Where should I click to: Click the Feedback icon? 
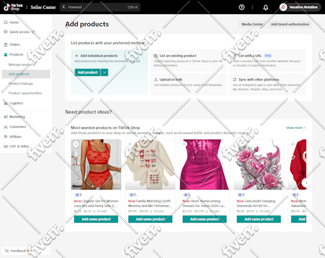click(x=7, y=251)
